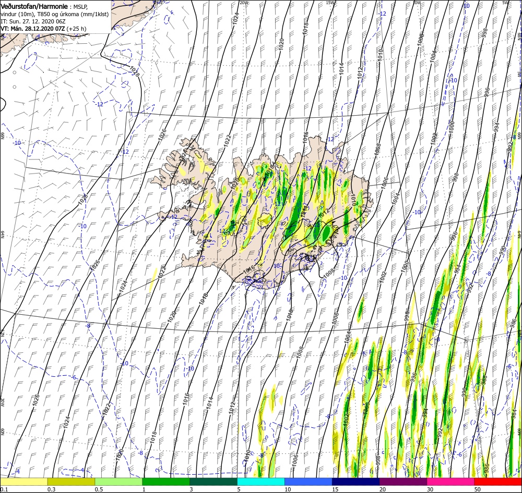The height and width of the screenshot is (493, 522).
Task: Click the '(+25 h)' forecast offset text
Action: [x=76, y=29]
